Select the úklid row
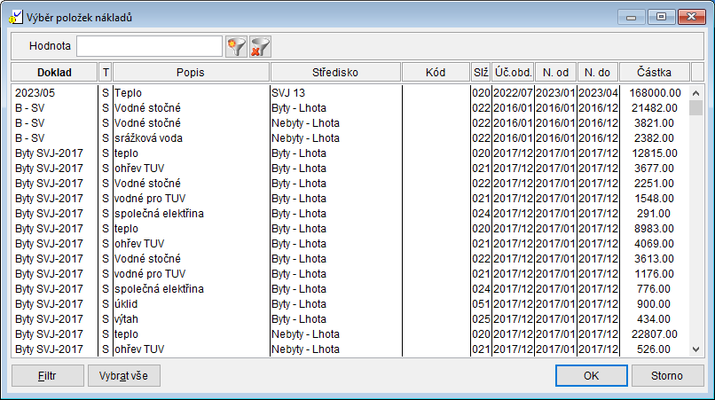Viewport: 715px width, 400px height. tap(177, 303)
